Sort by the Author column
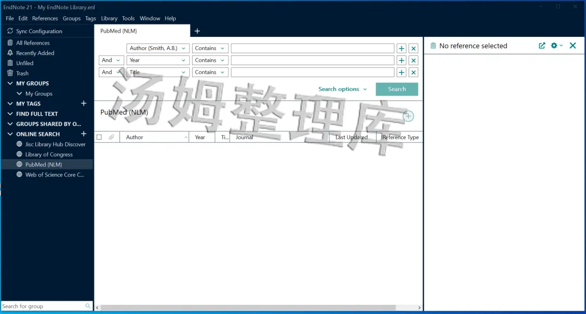Screen dimensions: 586x314 (x=154, y=137)
